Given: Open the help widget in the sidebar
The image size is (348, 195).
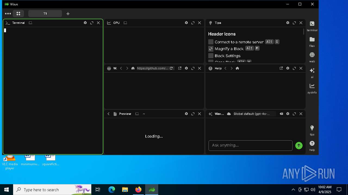Looking at the screenshot, I should (312, 146).
